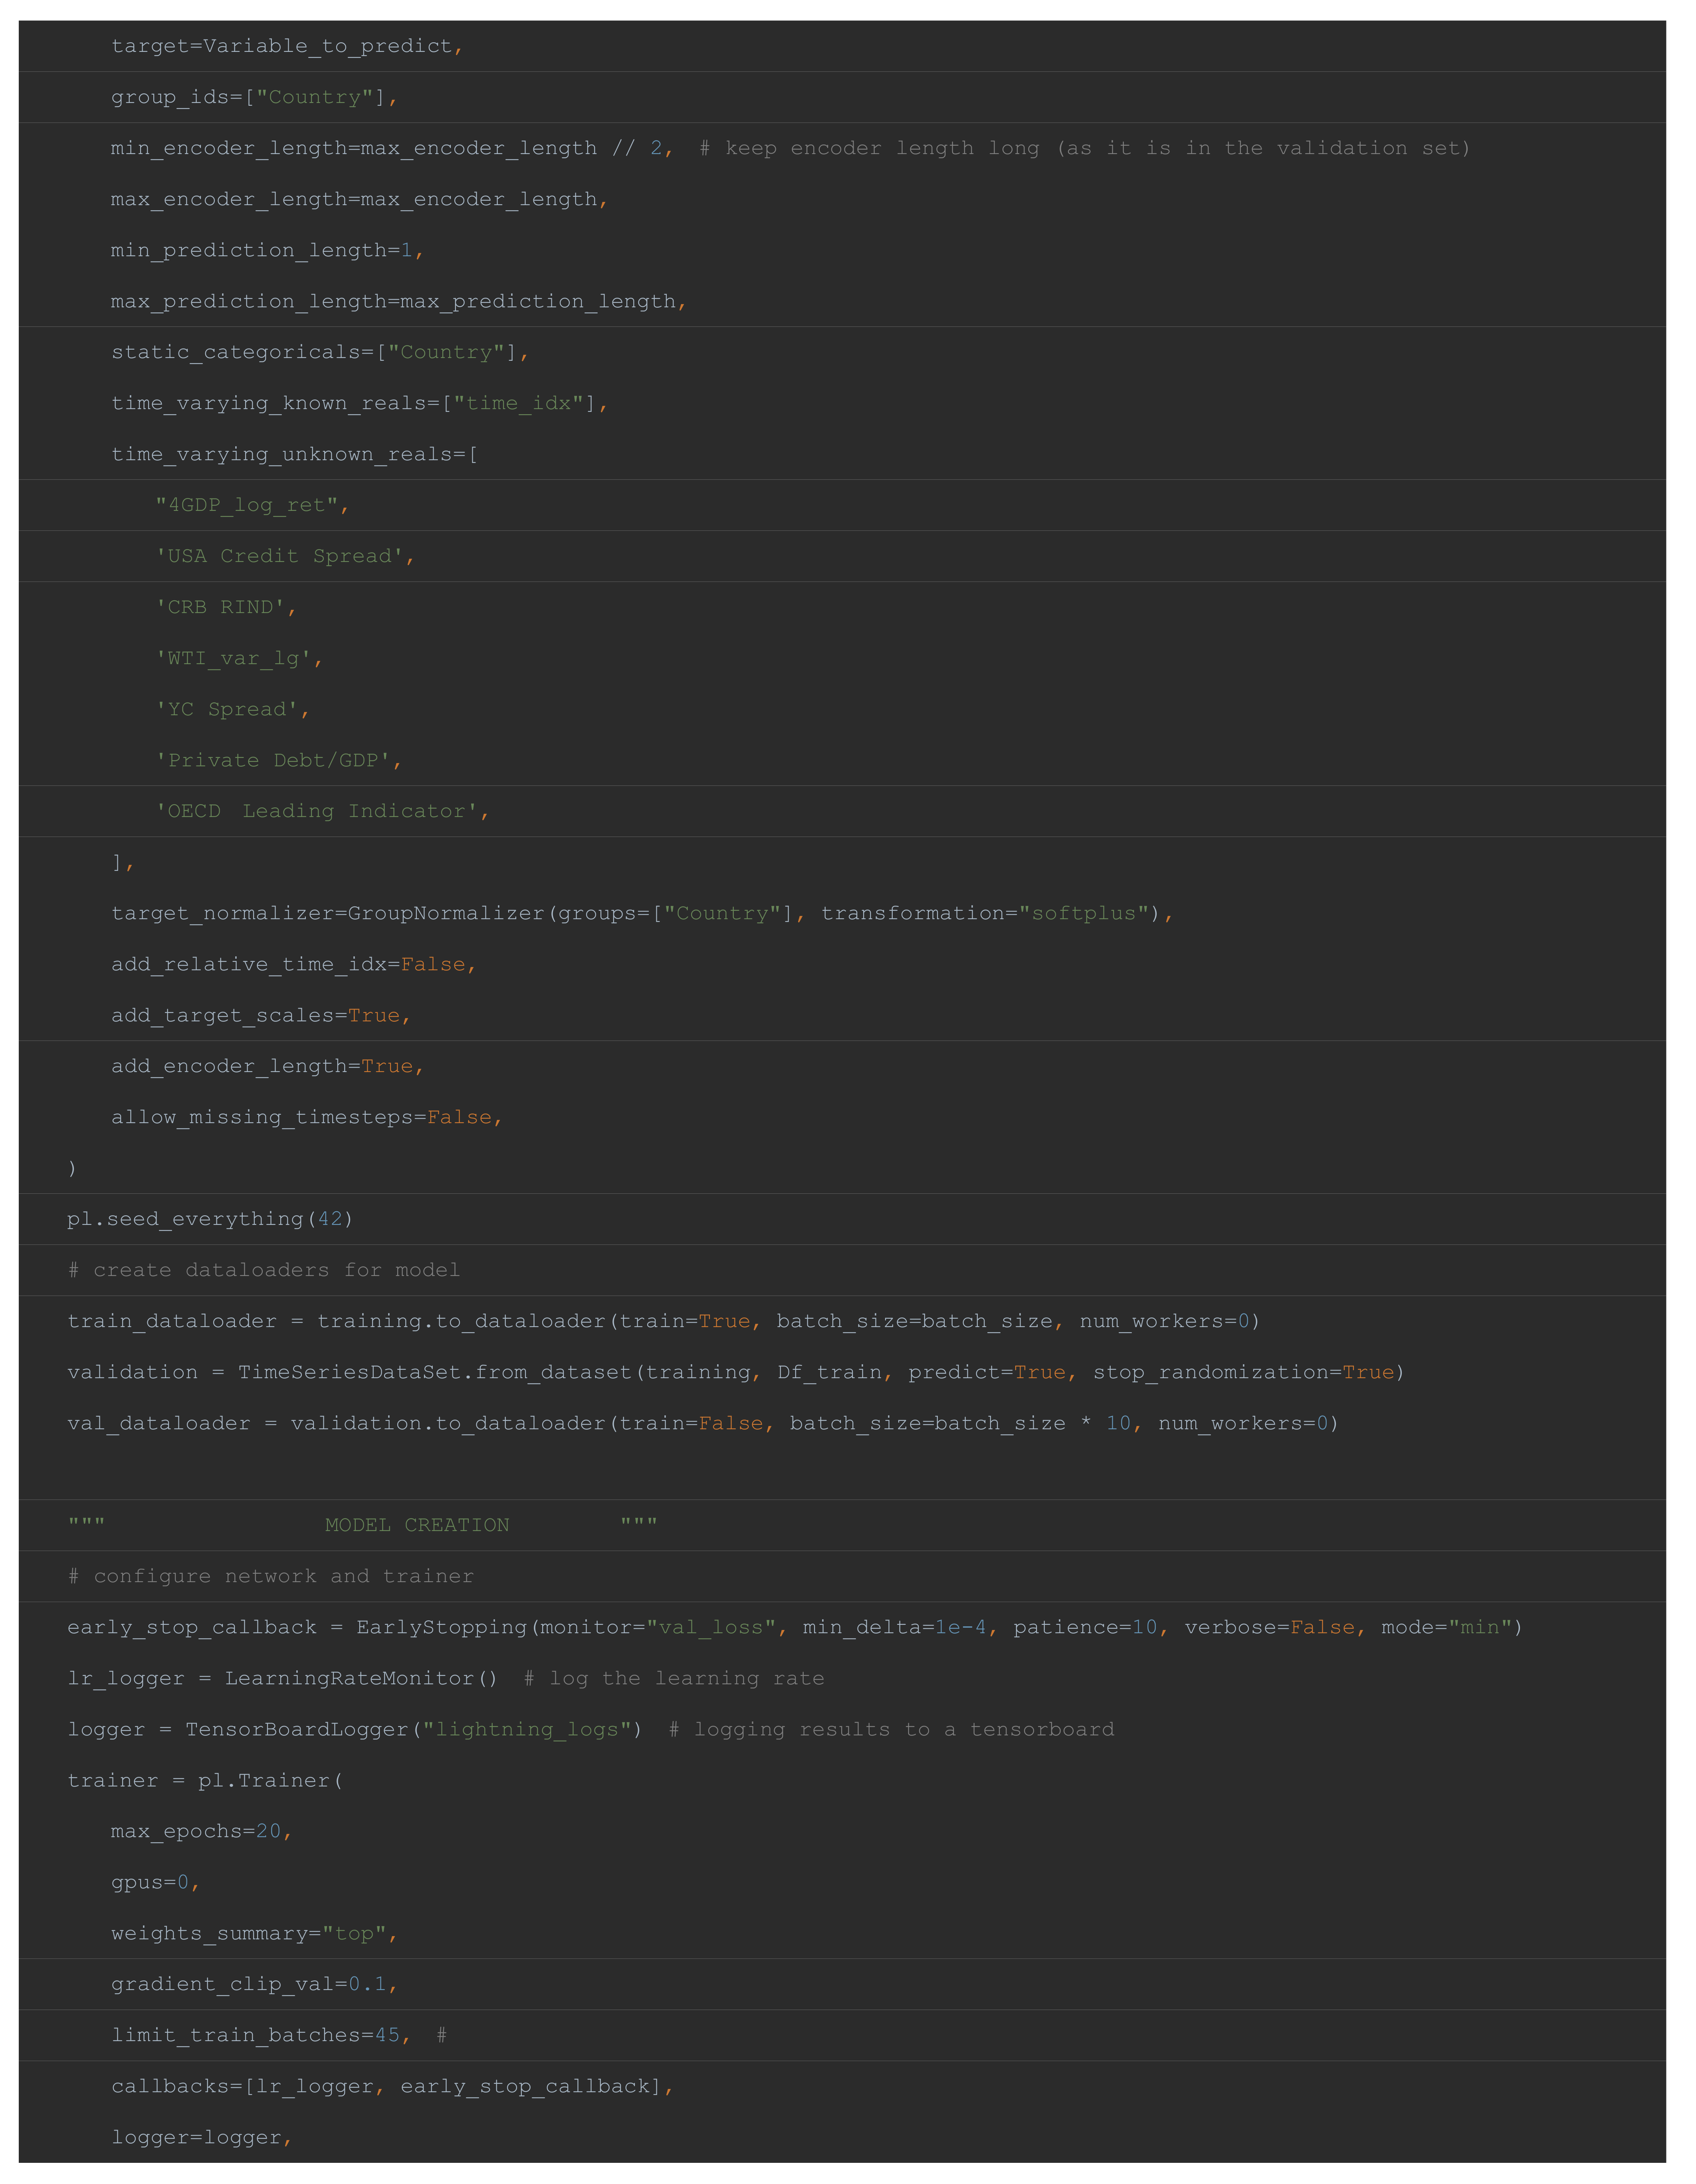The width and height of the screenshot is (1696, 2184).
Task: Click GroupNormalizer in the target_normalizer line
Action: 445,914
